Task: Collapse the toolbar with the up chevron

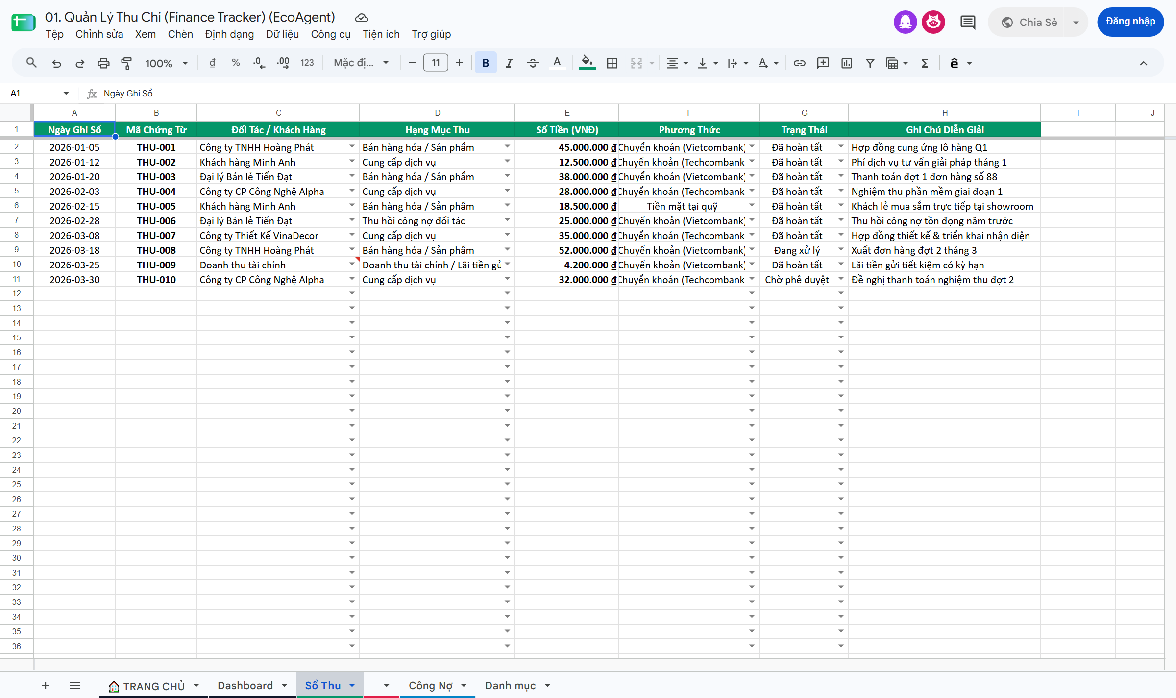Action: 1144,63
